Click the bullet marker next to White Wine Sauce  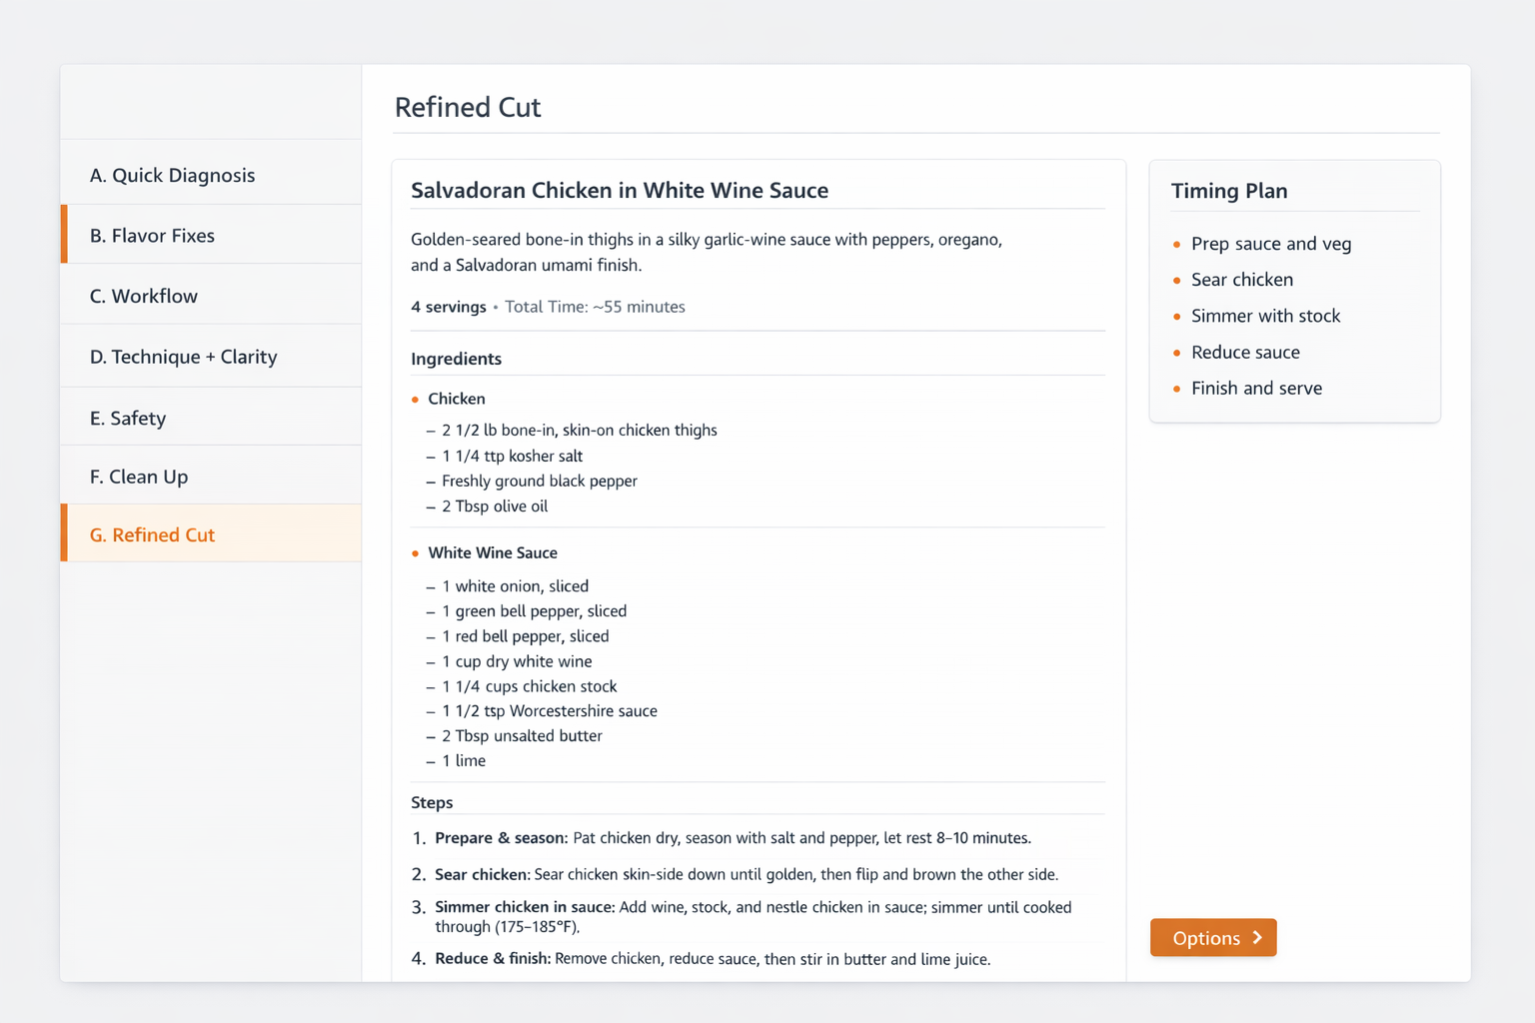[415, 552]
